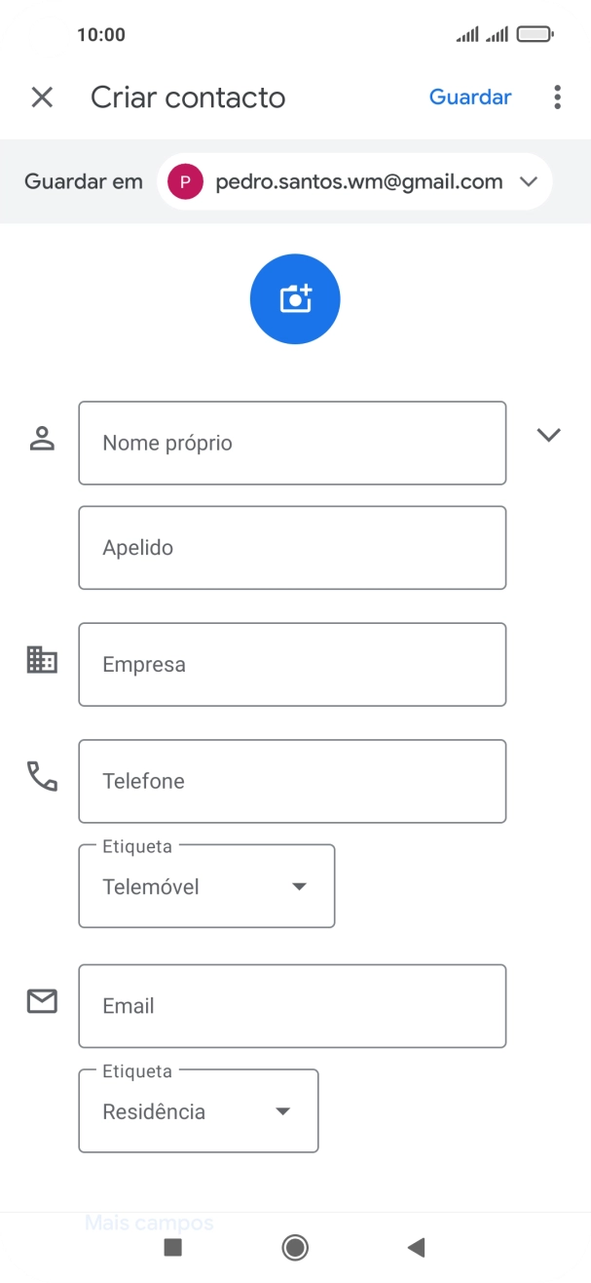The width and height of the screenshot is (591, 1283).
Task: Close the Criar contacto screen
Action: [x=42, y=97]
